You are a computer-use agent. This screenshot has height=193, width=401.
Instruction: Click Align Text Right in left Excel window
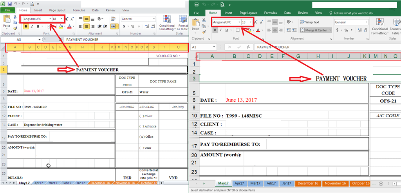[x=92, y=26]
